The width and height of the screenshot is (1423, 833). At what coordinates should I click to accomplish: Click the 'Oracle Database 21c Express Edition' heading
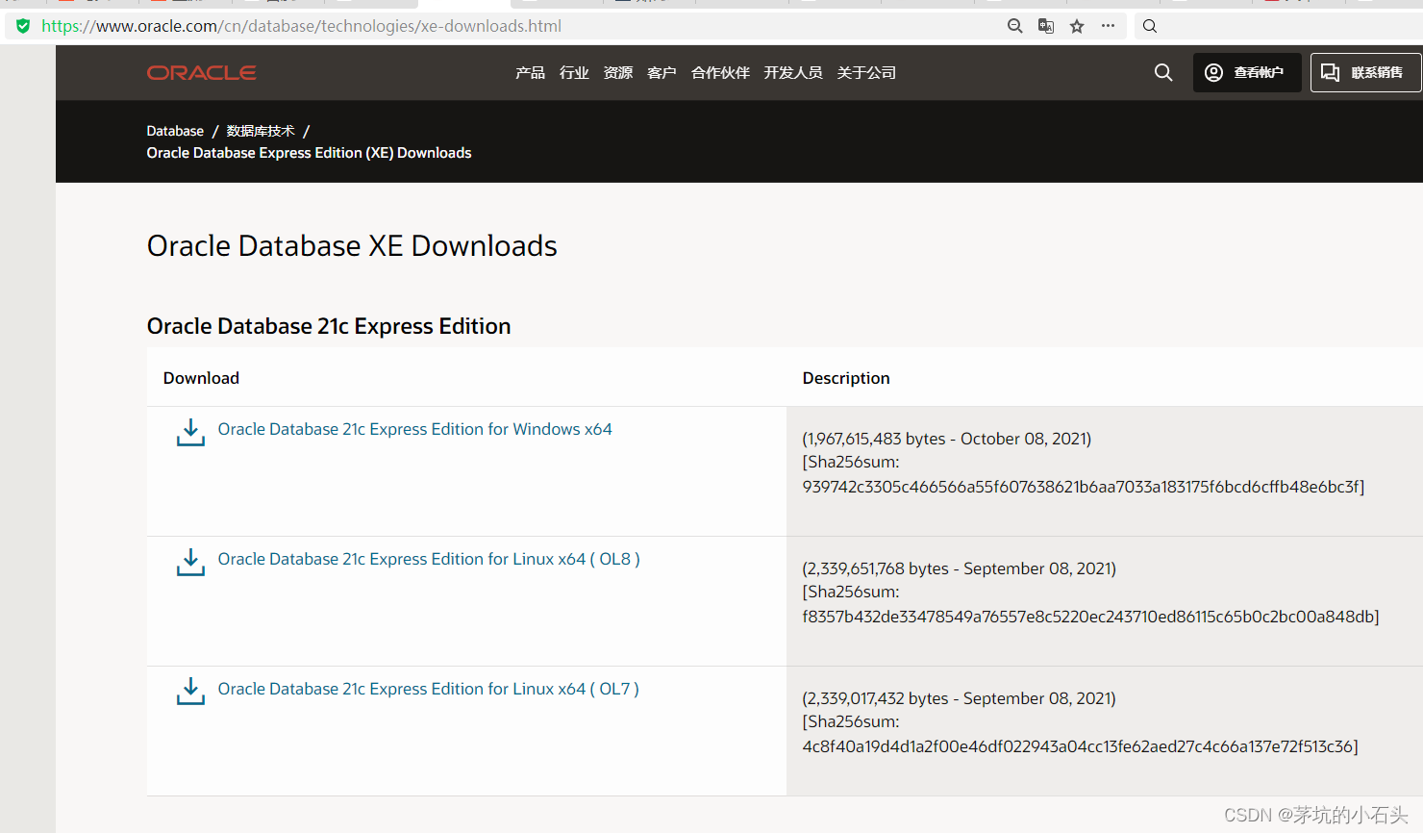coord(329,326)
